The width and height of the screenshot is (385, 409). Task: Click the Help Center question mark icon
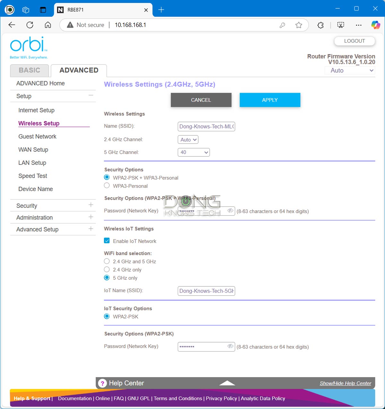click(x=102, y=383)
